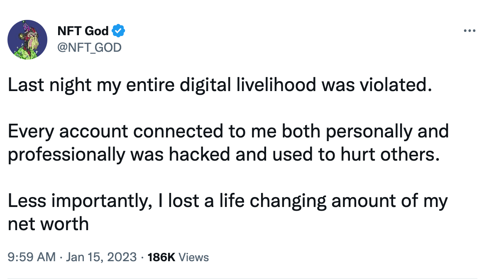Open the Jan 15, 2023 date link
This screenshot has height=279, width=489.
click(x=101, y=257)
